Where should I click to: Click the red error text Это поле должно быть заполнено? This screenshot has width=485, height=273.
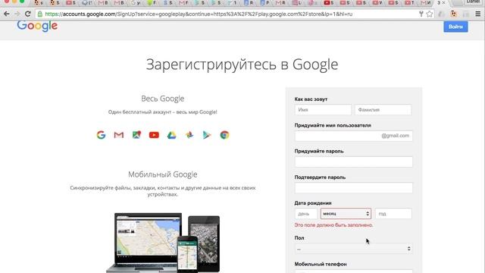tap(333, 225)
